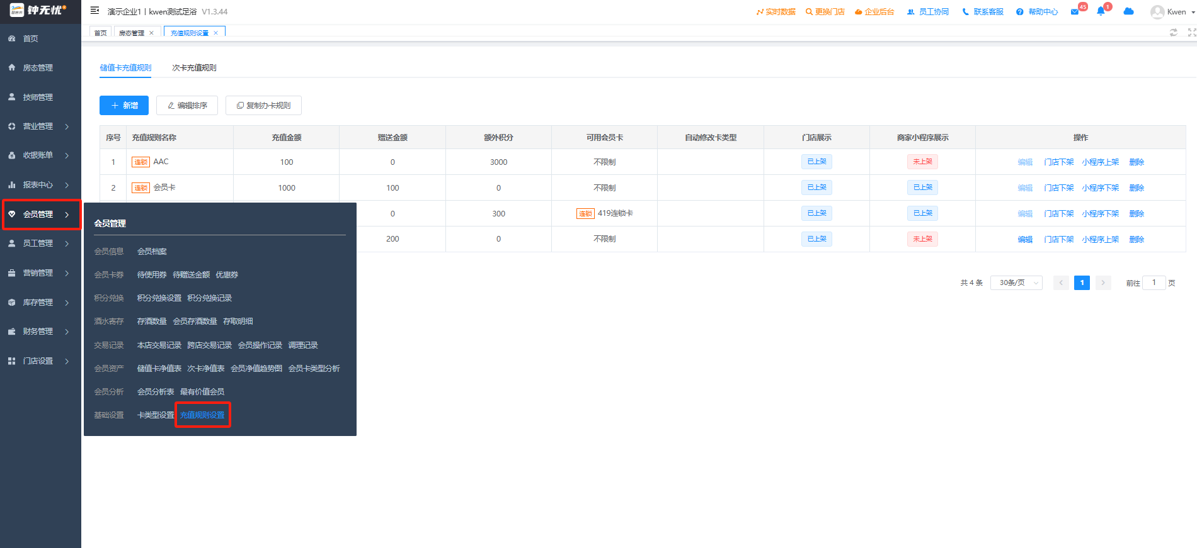Viewport: 1197px width, 548px height.
Task: Open the mail inbox icon with badge 45
Action: [1075, 12]
